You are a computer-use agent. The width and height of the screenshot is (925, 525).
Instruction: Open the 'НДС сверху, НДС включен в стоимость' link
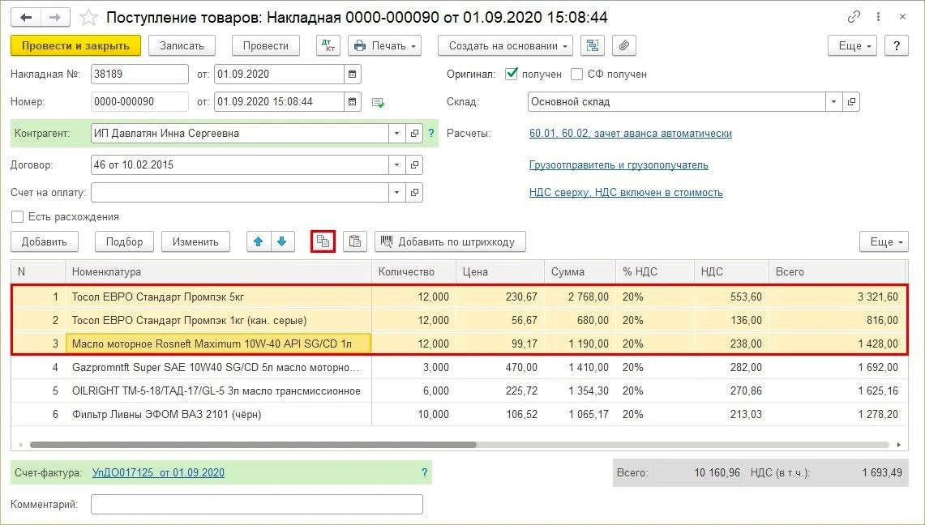tap(625, 193)
